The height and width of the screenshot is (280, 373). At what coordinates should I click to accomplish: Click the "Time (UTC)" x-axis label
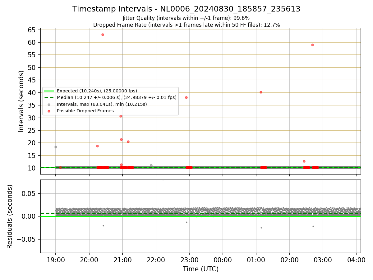pyautogui.click(x=200, y=269)
